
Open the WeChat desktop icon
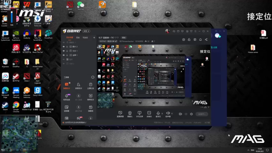tap(81, 6)
